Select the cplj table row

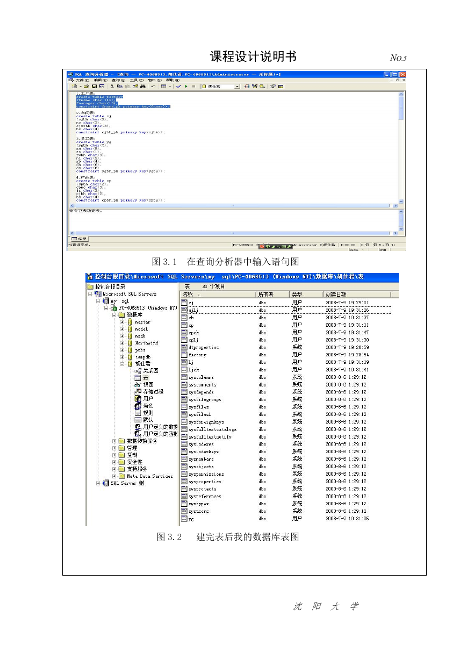(x=286, y=340)
